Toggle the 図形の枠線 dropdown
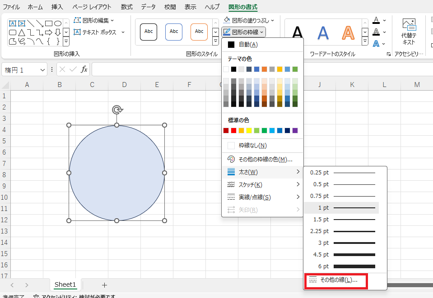The image size is (433, 298). point(243,32)
